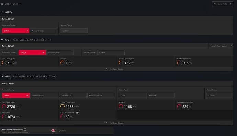This screenshot has width=237, height=136.
Task: Click the CPU Voltage gauge icon
Action: coord(63,63)
